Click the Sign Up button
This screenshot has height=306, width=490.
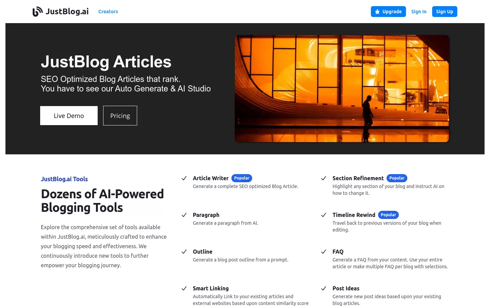click(x=444, y=12)
